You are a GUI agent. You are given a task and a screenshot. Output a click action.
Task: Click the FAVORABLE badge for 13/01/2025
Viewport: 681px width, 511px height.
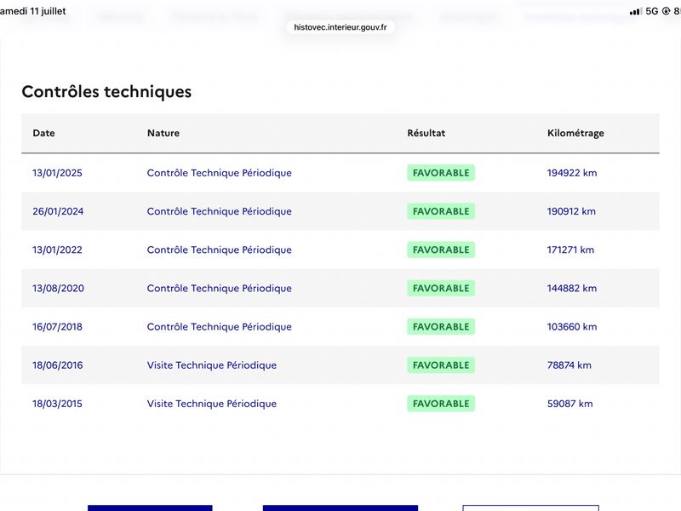441,173
